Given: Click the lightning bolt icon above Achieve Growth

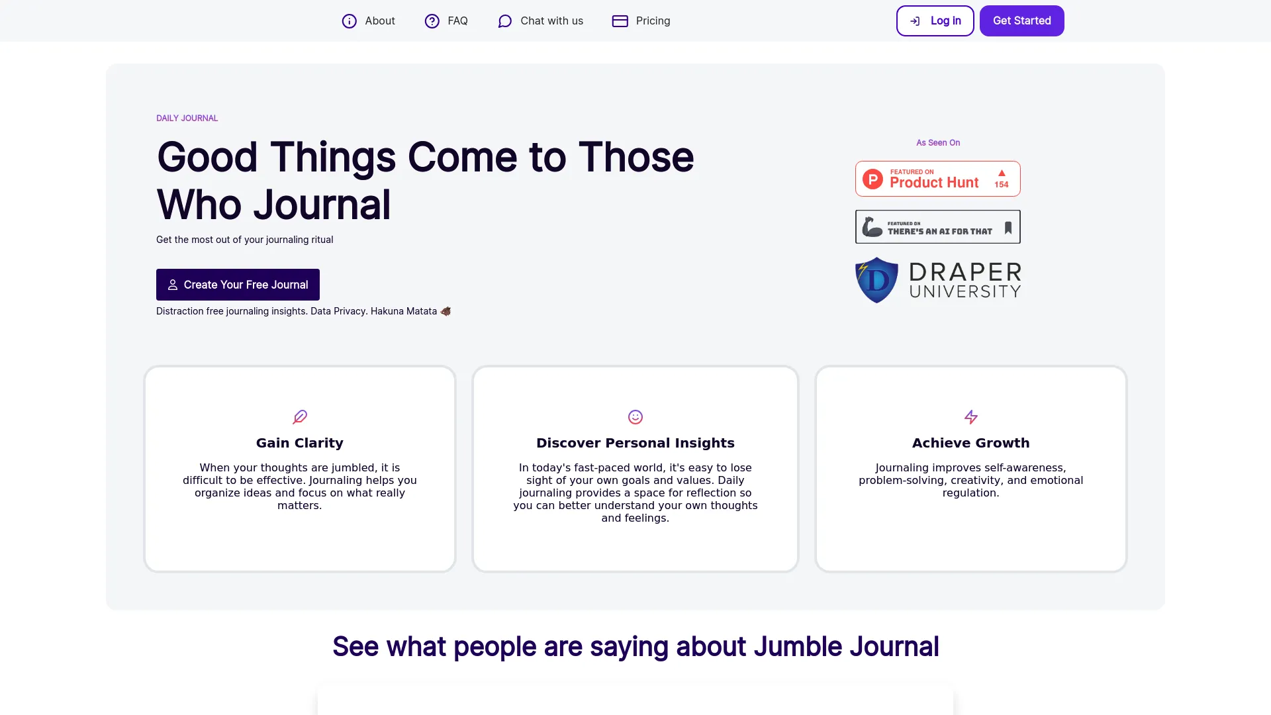Looking at the screenshot, I should 971,416.
